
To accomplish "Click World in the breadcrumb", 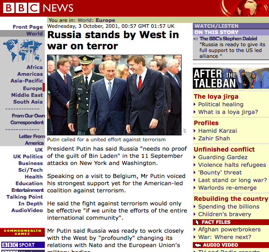I will point(85,20).
